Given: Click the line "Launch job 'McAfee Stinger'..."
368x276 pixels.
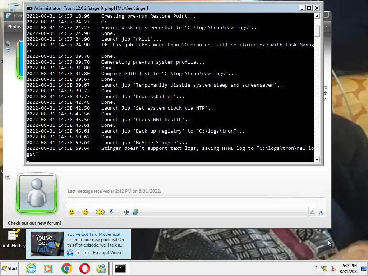Looking at the screenshot, I should [x=144, y=142].
